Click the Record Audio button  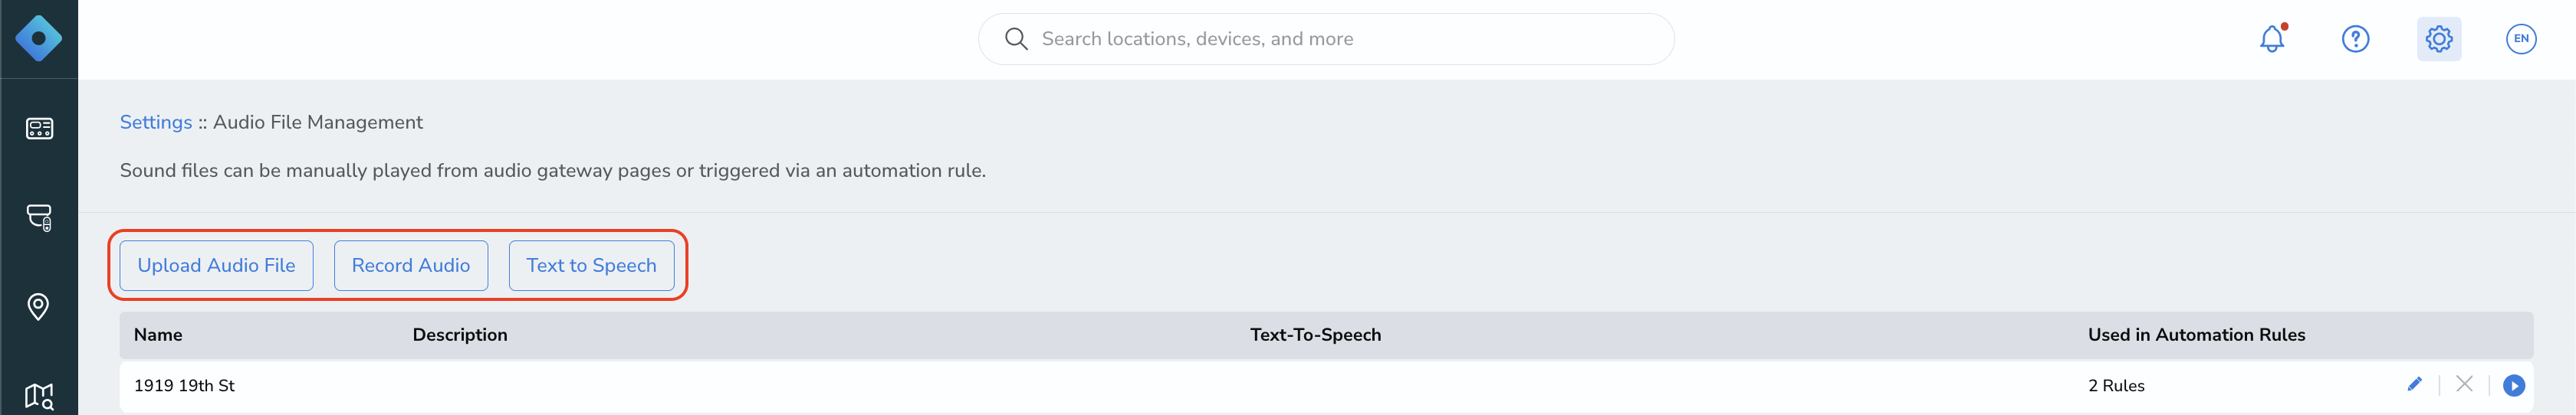click(x=411, y=266)
